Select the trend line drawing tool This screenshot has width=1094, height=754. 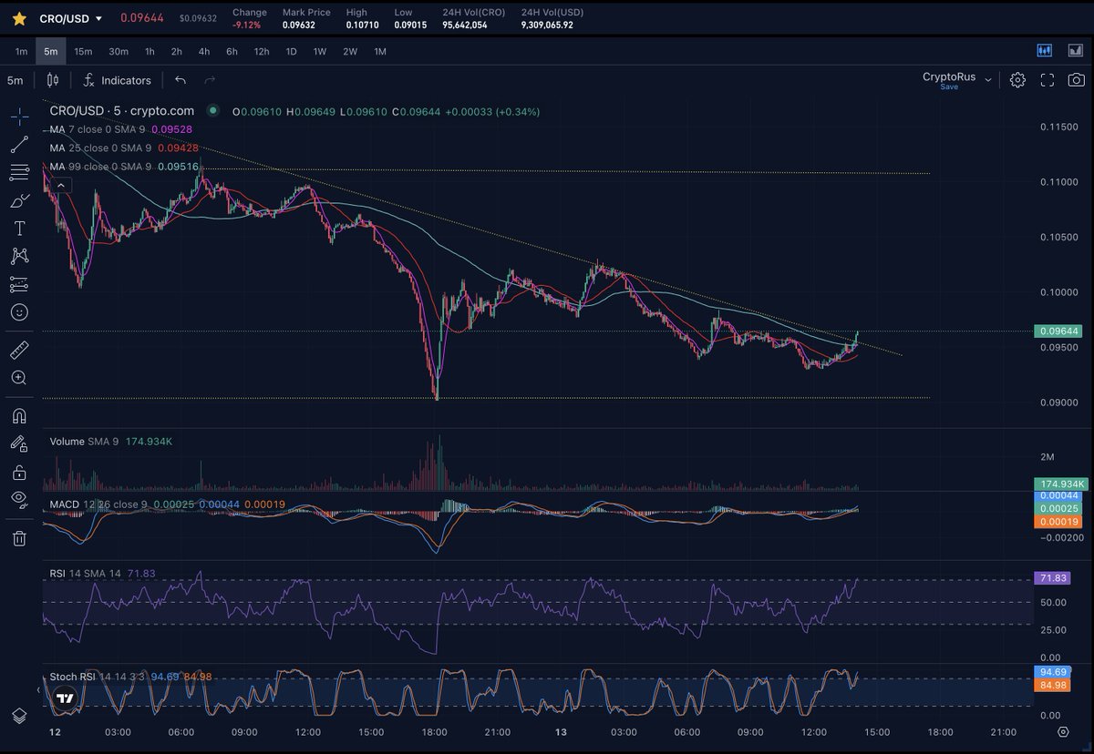point(19,144)
